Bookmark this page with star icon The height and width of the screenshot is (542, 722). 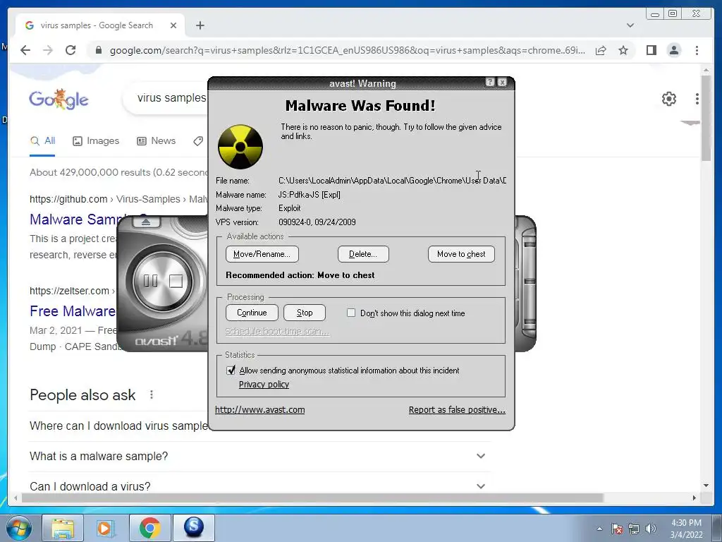point(623,50)
